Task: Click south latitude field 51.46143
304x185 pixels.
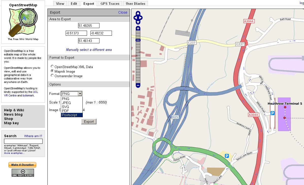Action: (x=89, y=41)
